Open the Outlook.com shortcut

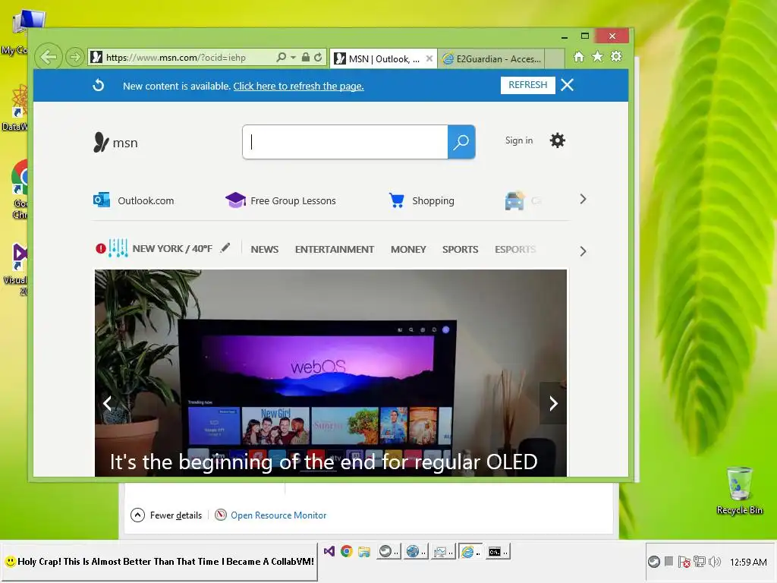coord(134,200)
